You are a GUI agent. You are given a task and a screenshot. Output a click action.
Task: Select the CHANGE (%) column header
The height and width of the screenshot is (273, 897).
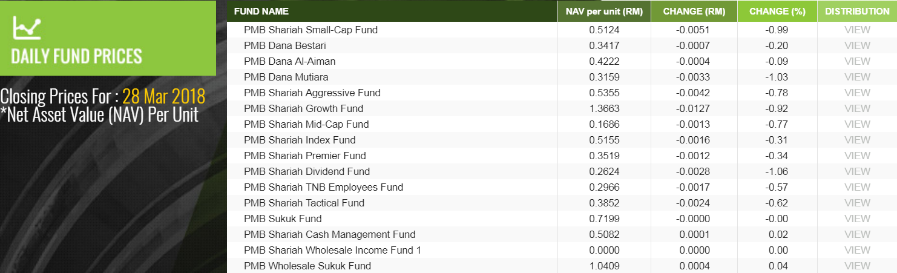tap(777, 12)
